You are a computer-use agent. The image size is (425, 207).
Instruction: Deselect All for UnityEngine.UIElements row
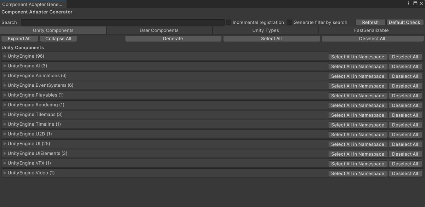(405, 154)
